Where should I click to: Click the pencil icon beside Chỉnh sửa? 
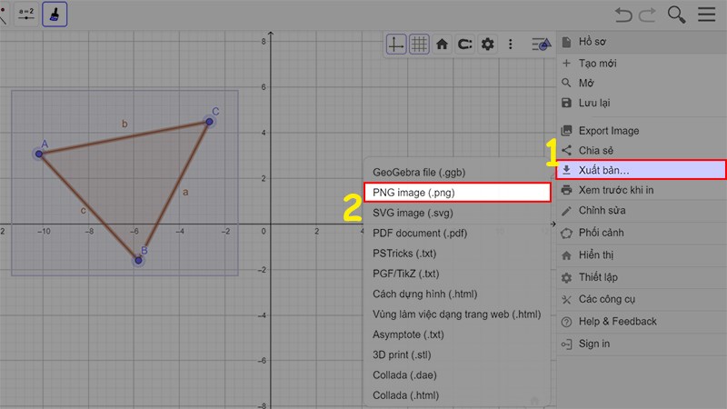point(566,211)
